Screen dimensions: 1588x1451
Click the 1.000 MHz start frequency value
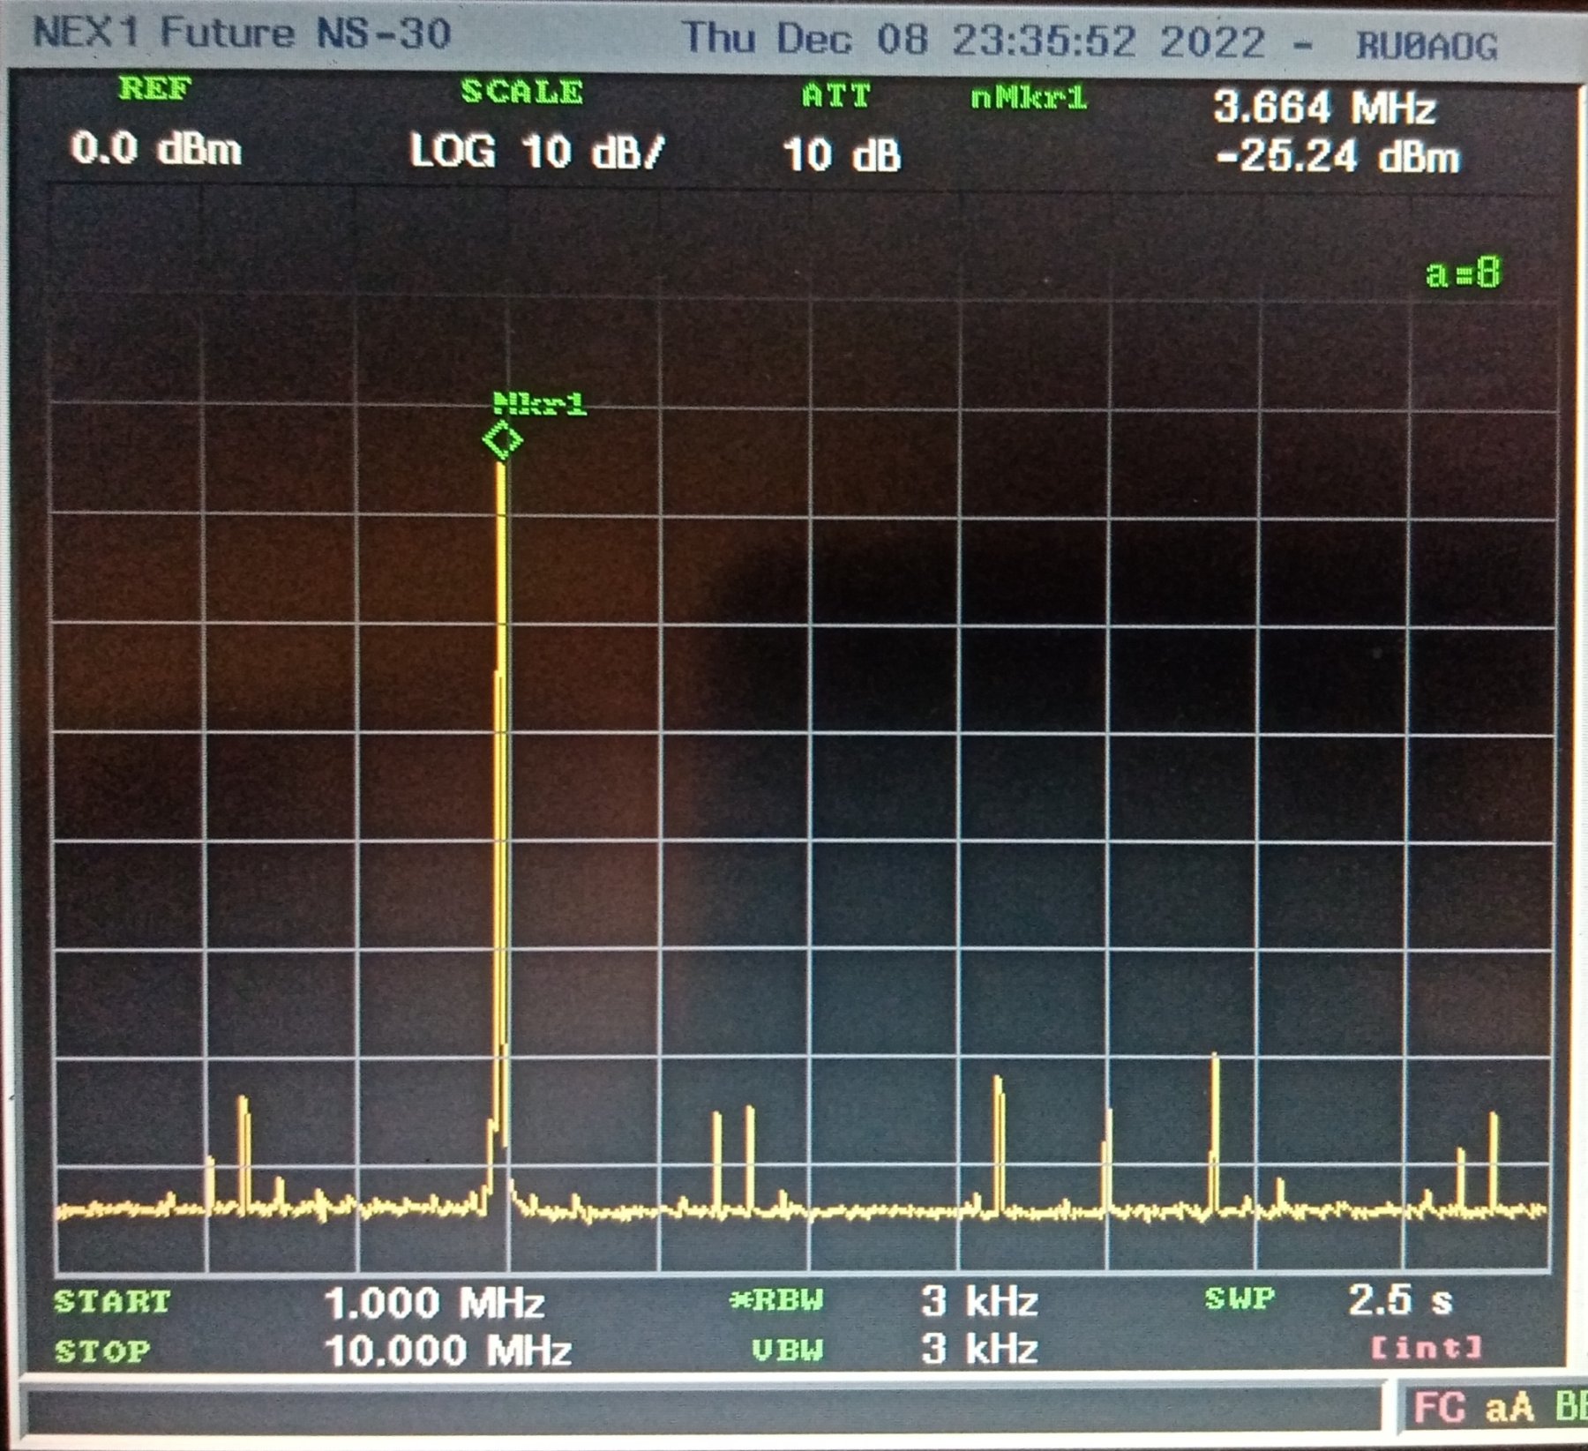pos(433,1304)
